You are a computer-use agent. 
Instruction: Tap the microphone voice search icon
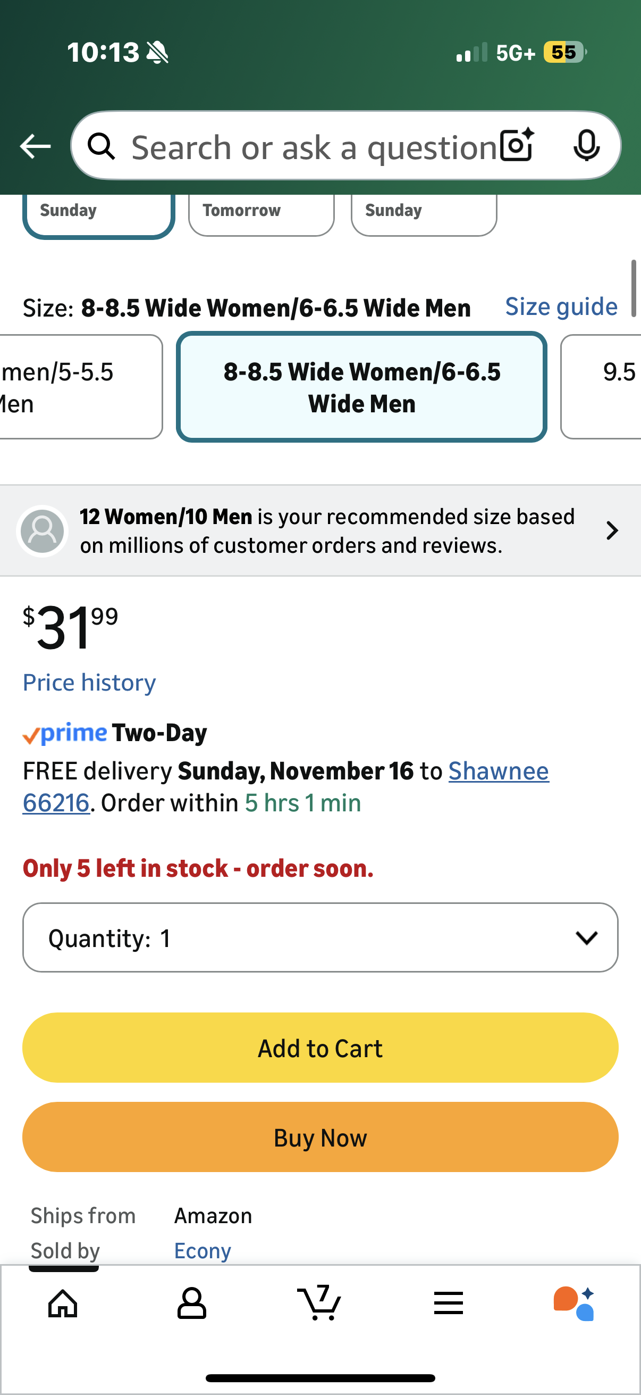[x=586, y=146]
